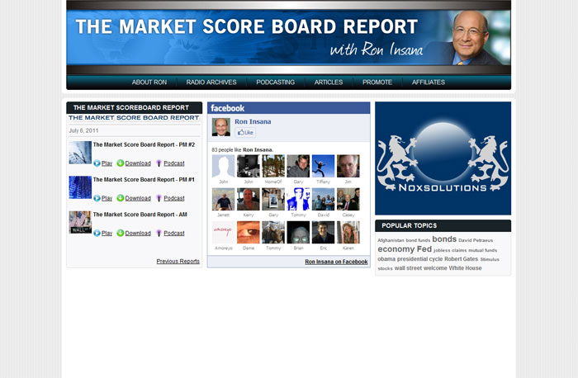The height and width of the screenshot is (378, 578).
Task: Click the 'July 6, 2011' date text
Action: pos(83,130)
